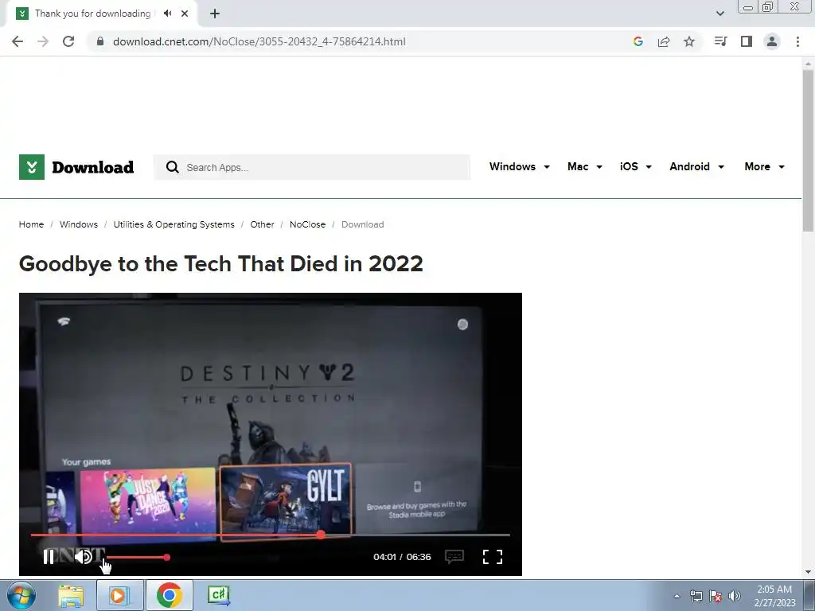Open media controls in Chrome toolbar
815x611 pixels.
[720, 41]
